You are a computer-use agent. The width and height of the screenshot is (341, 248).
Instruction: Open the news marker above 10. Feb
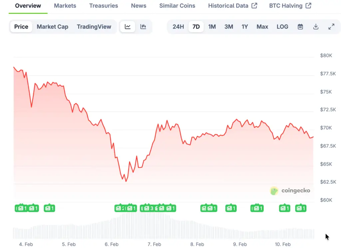click(284, 208)
